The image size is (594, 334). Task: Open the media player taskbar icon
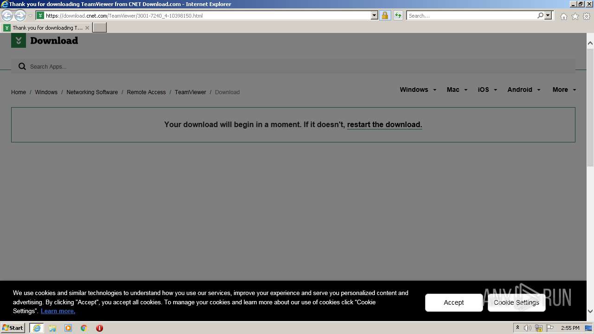point(68,328)
